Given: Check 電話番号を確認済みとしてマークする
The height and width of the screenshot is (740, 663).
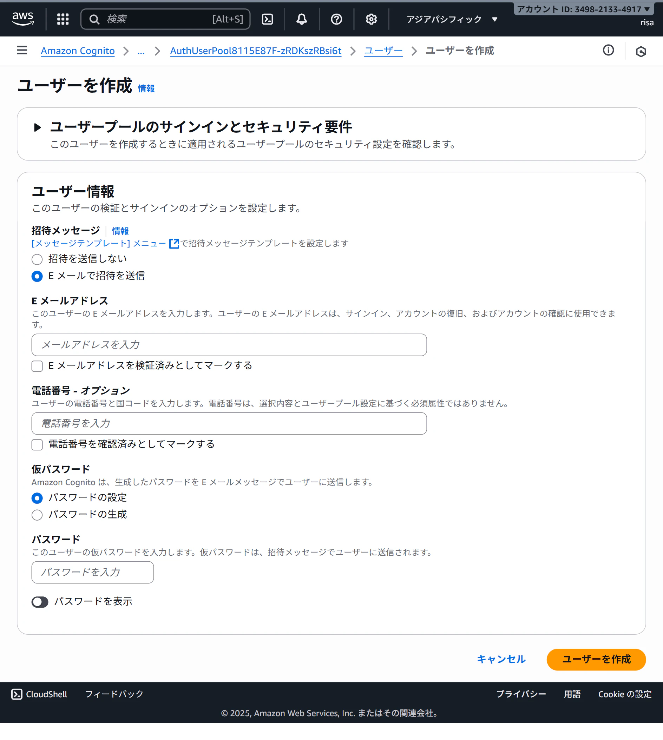Looking at the screenshot, I should pos(37,445).
